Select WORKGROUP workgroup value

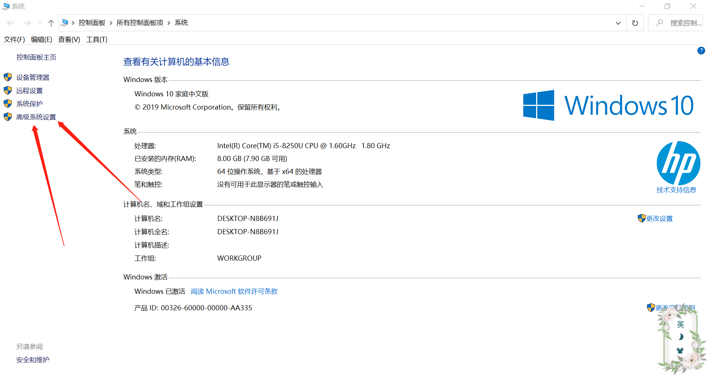pos(239,258)
